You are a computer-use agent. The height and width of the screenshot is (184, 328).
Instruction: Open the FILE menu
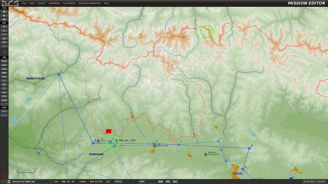coord(24,3)
